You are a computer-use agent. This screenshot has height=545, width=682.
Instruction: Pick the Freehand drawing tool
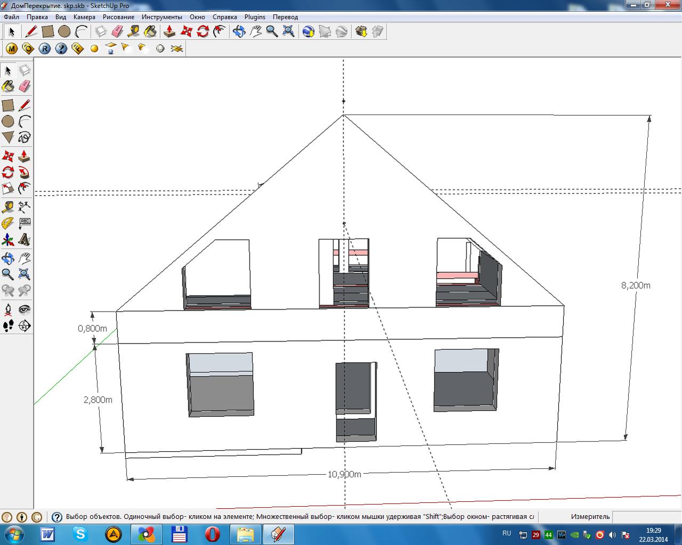pyautogui.click(x=24, y=137)
